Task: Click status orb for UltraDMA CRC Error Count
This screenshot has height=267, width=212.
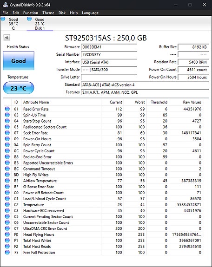Action: [7, 228]
